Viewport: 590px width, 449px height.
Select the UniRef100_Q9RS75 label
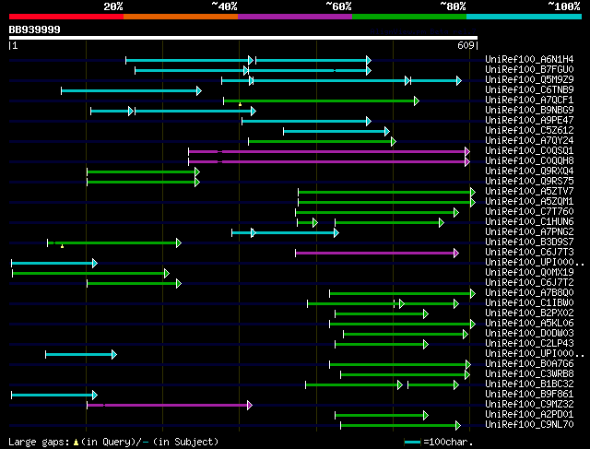[529, 182]
